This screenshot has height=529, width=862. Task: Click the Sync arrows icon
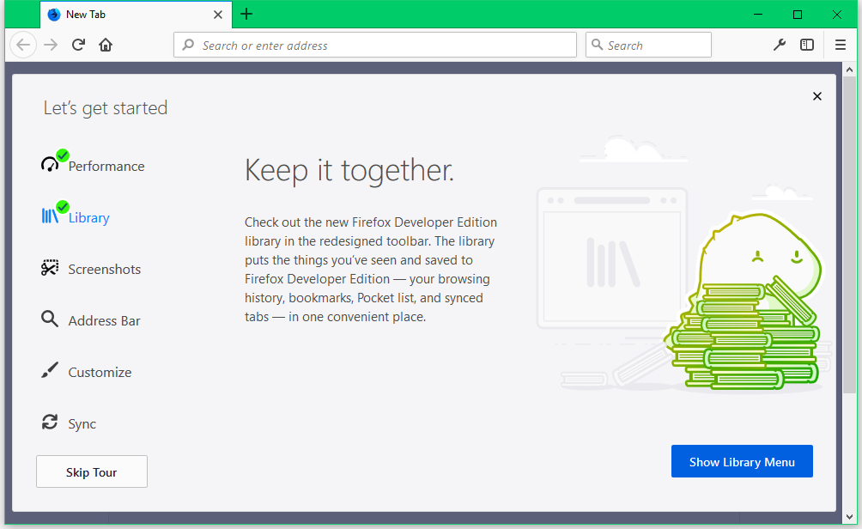[x=50, y=422]
